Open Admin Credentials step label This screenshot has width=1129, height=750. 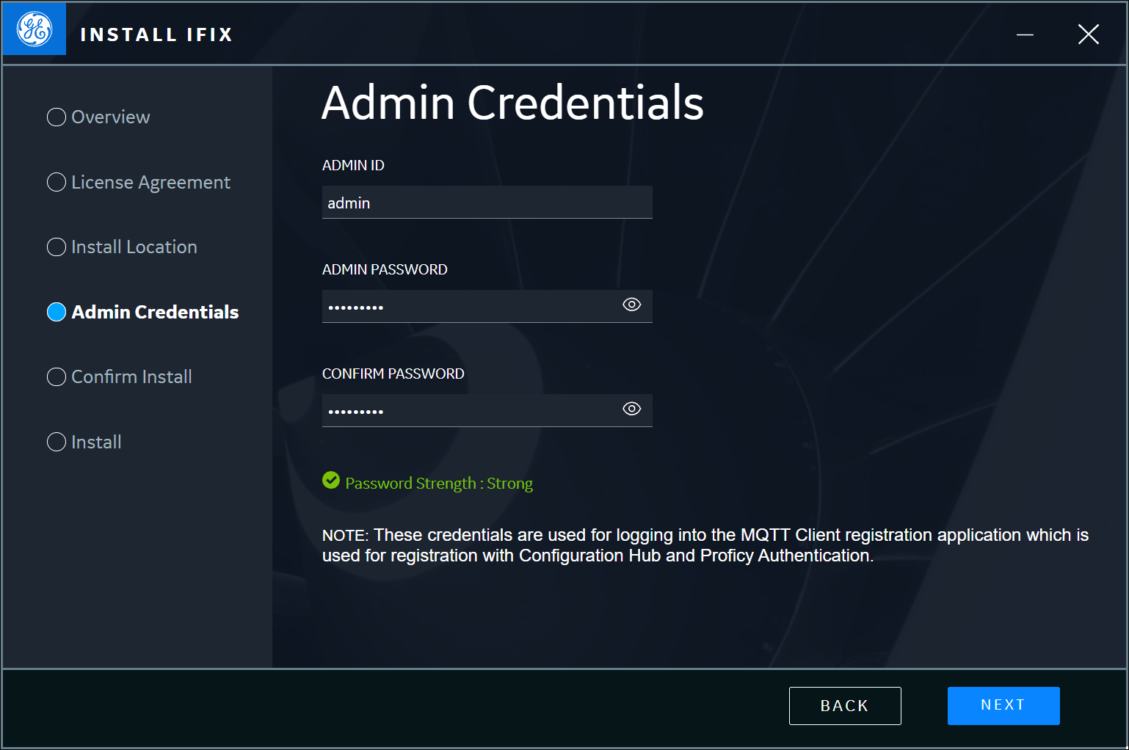click(x=155, y=312)
